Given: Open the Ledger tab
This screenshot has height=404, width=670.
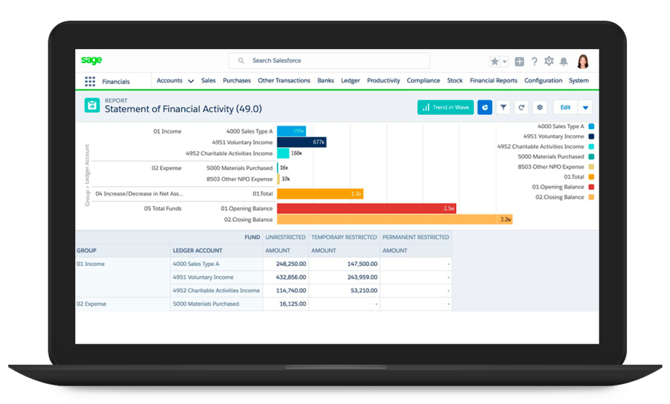Looking at the screenshot, I should coord(350,81).
